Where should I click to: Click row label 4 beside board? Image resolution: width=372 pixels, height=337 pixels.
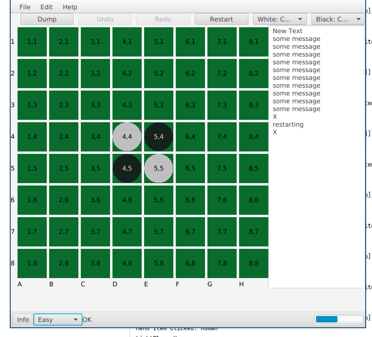pos(13,137)
